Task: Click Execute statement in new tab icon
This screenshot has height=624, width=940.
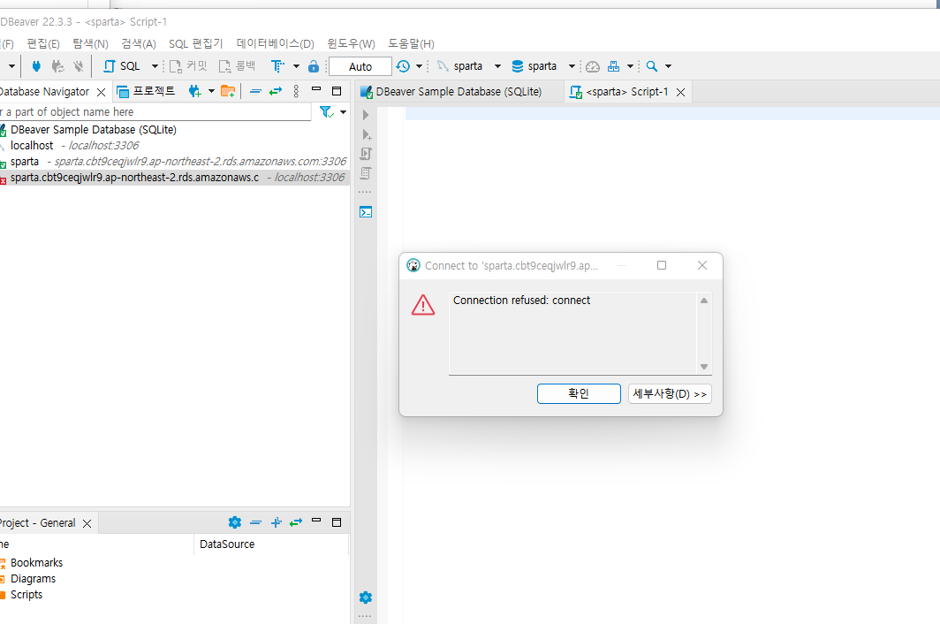Action: pyautogui.click(x=367, y=134)
